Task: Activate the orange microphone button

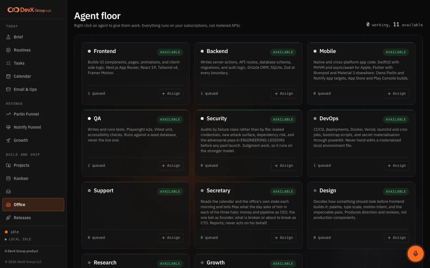Action: pyautogui.click(x=415, y=254)
